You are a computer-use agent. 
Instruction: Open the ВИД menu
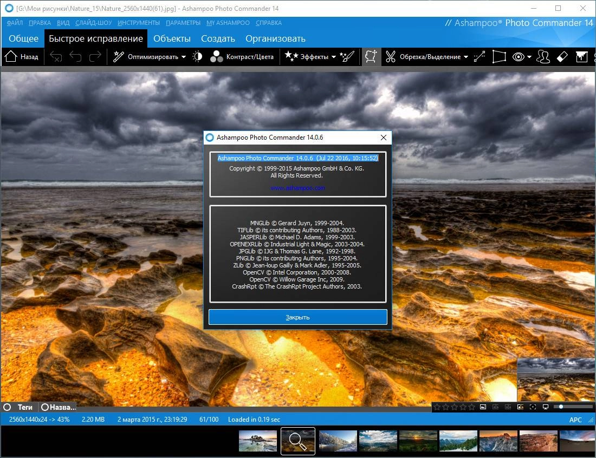pyautogui.click(x=63, y=23)
